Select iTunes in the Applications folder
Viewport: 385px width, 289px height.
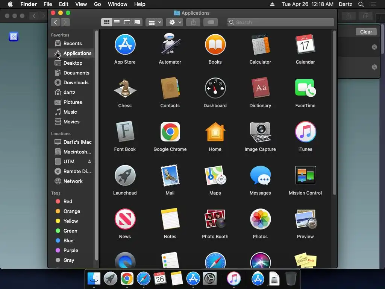[x=305, y=132]
